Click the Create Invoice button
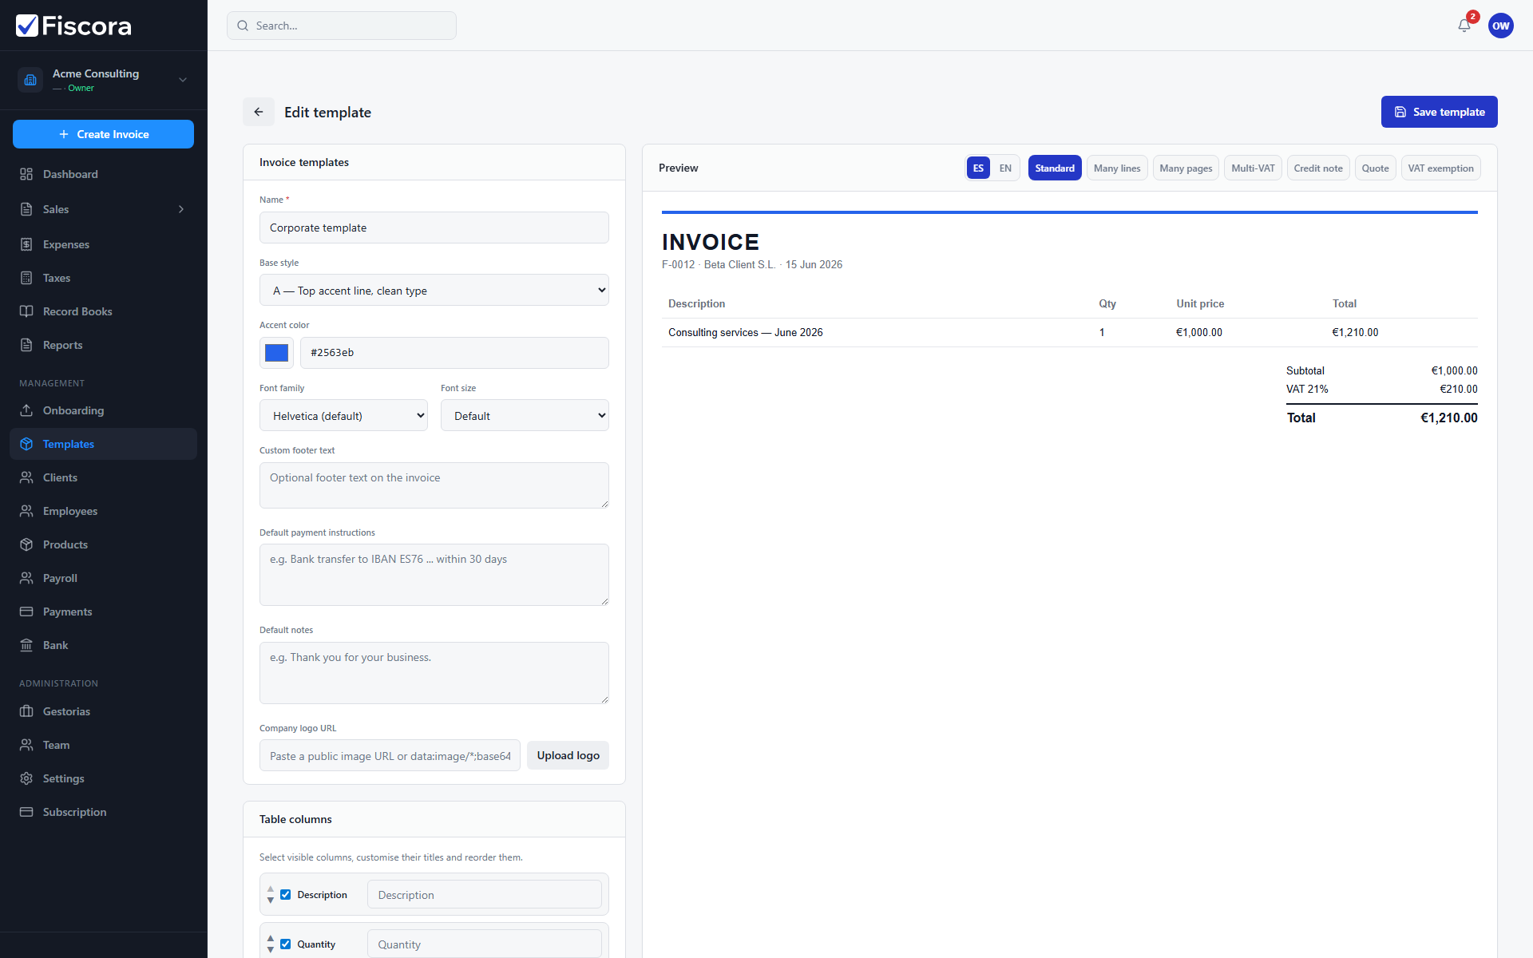Image resolution: width=1533 pixels, height=958 pixels. [x=103, y=134]
